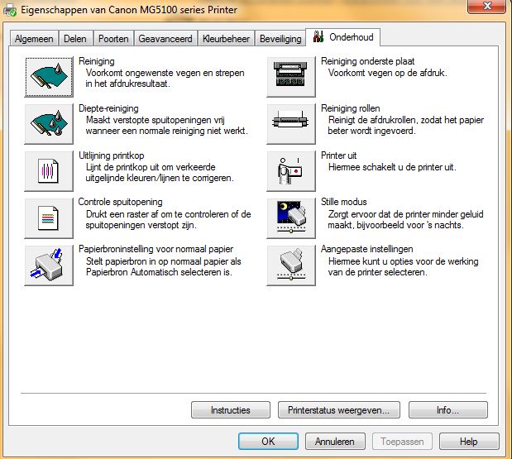Print the Controle spuitopening nozzle check
The image size is (512, 459).
[49, 218]
